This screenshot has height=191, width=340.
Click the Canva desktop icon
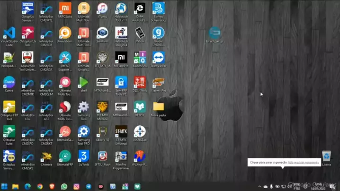[x=9, y=83]
